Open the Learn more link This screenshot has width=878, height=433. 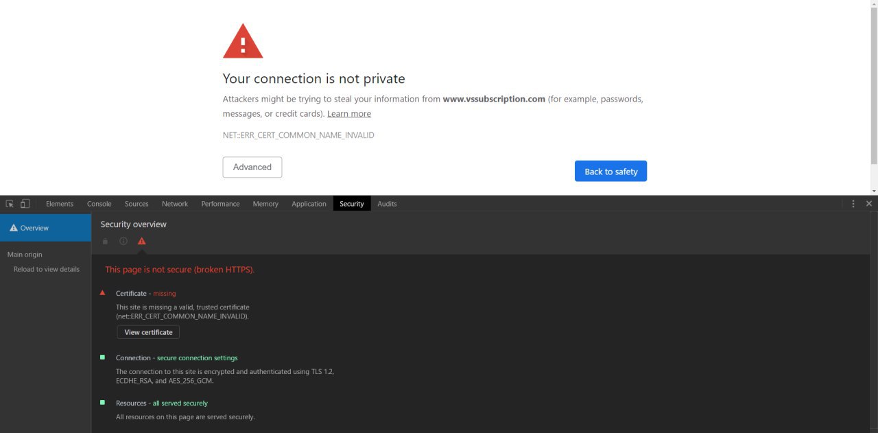pyautogui.click(x=349, y=114)
